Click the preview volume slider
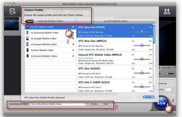The image size is (182, 117). [x=167, y=74]
